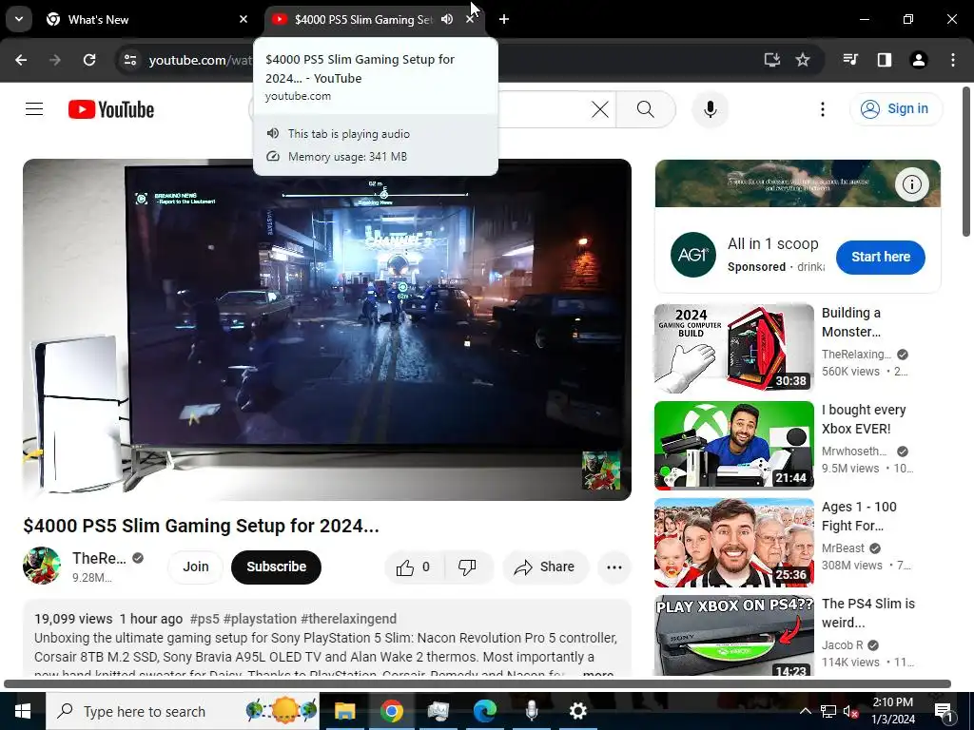Open The PS4 Slim is weird... video title
Screen dimensions: 974x730
[867, 613]
